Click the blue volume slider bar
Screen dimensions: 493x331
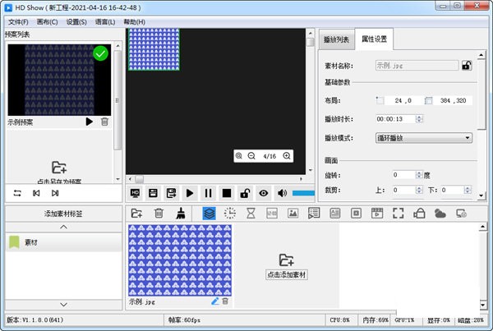click(x=302, y=193)
